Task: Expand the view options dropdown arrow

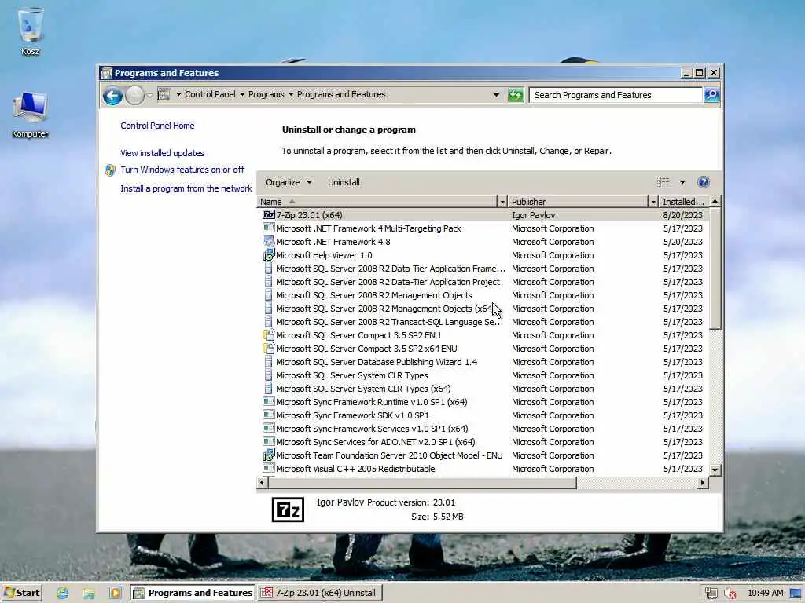Action: tap(682, 182)
